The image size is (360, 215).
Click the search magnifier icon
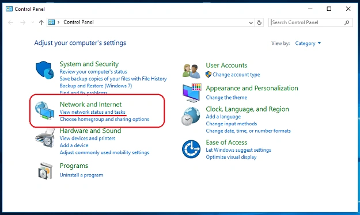click(x=347, y=22)
